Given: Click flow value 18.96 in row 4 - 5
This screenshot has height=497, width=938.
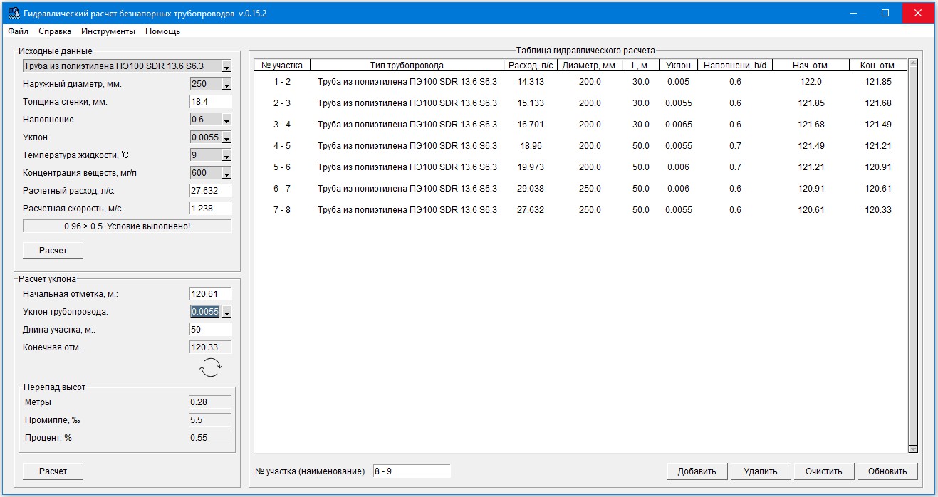Looking at the screenshot, I should (x=531, y=146).
